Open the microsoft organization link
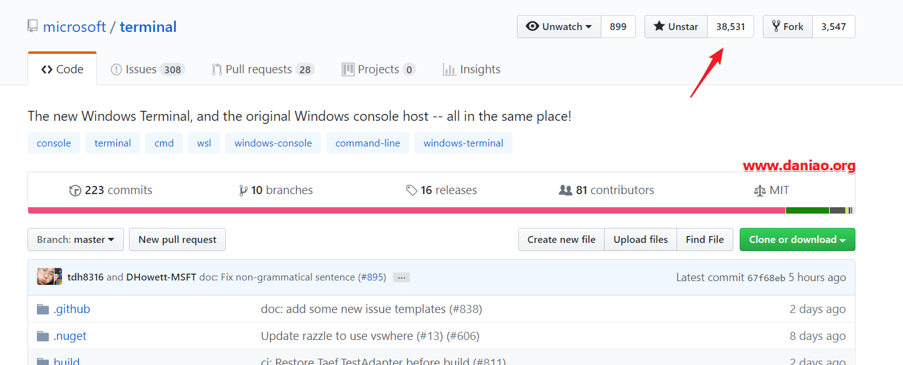 click(74, 27)
